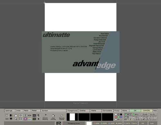Click the Undo button
Image resolution: width=161 pixels, height=125 pixels.
19,110
